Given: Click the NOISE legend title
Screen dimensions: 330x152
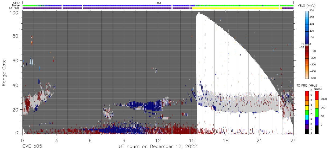Looking at the screenshot, I should pyautogui.click(x=318, y=89).
